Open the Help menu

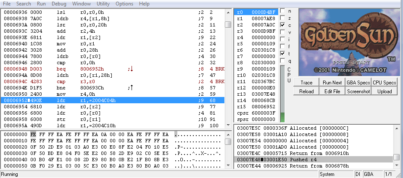(x=144, y=4)
